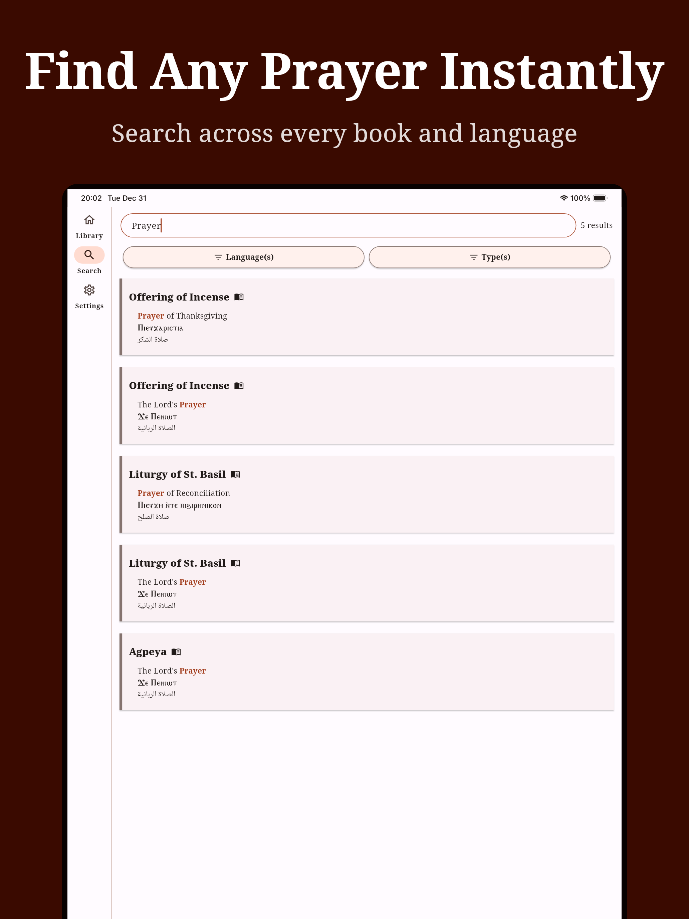Click the battery status icon
This screenshot has width=689, height=919.
[x=600, y=198]
